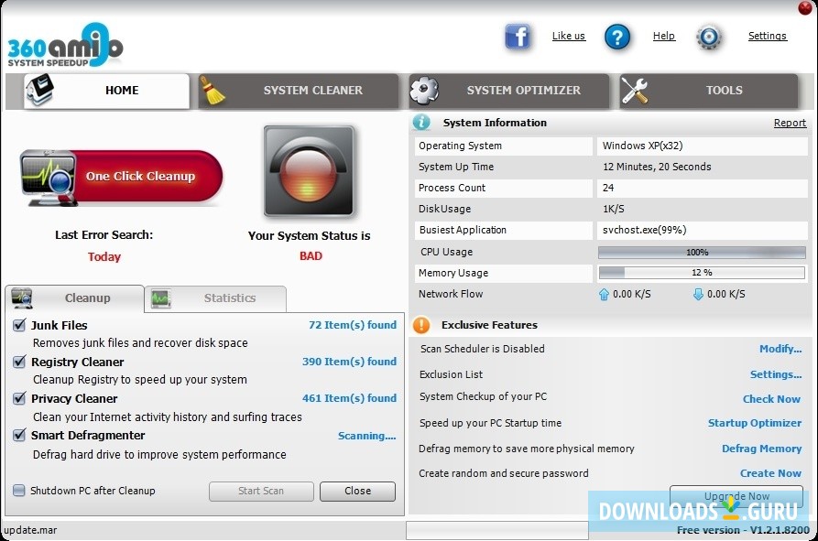This screenshot has height=541, width=818.
Task: Open the Help link
Action: [663, 36]
